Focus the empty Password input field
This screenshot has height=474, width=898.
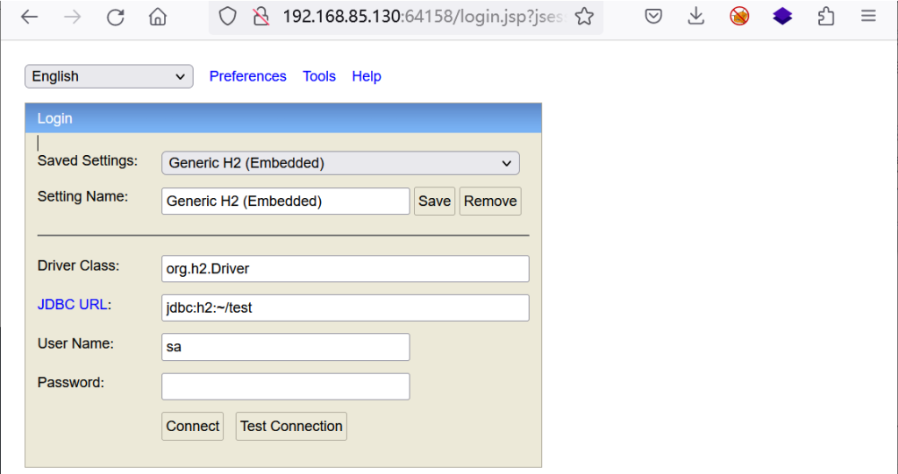(x=286, y=386)
